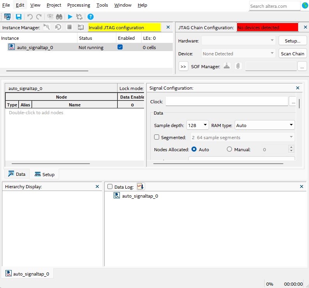Screen dimensions: 309x288
Task: Click the SOF Manager file path field
Action: click(271, 66)
